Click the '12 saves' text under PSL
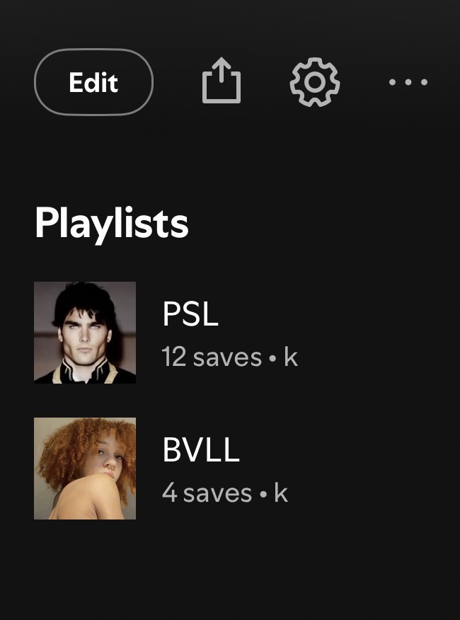This screenshot has height=620, width=460. pos(212,357)
